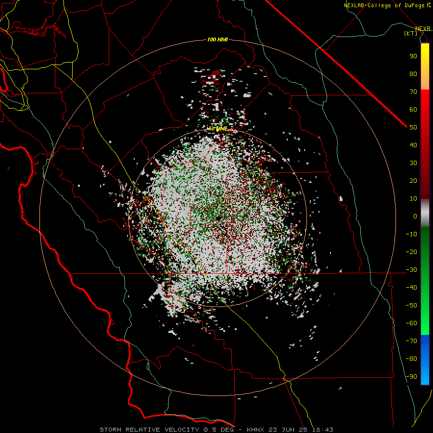Click the positive 50 knot scale value
The image size is (433, 433).
pos(413,127)
